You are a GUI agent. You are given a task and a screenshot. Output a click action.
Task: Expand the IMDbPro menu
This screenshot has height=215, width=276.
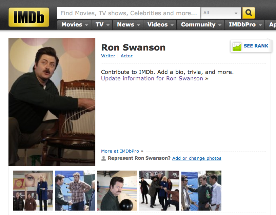coord(244,25)
